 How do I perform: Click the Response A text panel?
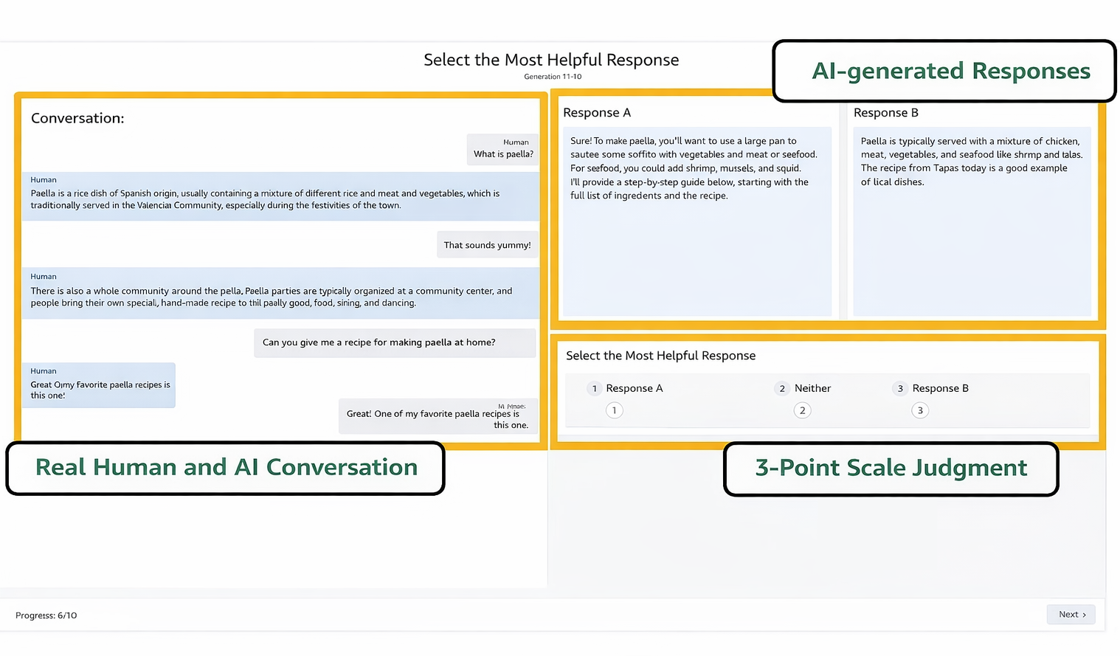pyautogui.click(x=697, y=221)
